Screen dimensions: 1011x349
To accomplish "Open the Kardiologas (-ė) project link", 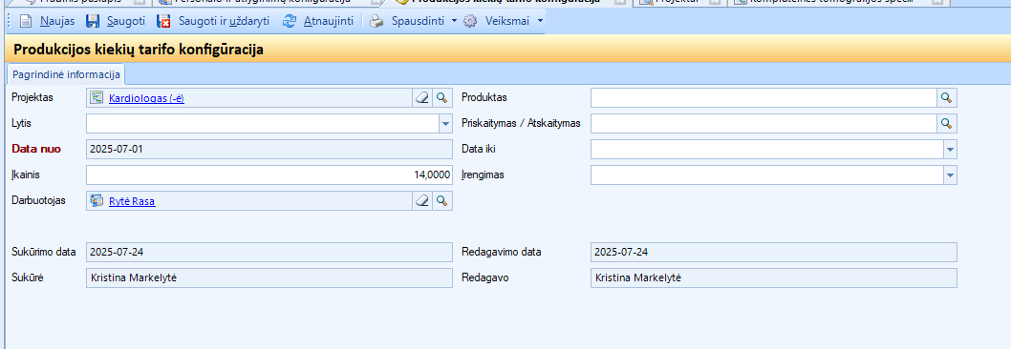I will click(x=146, y=98).
